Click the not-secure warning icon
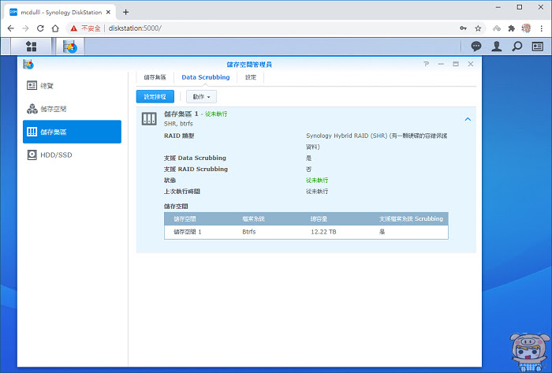The width and height of the screenshot is (552, 373). [x=73, y=28]
